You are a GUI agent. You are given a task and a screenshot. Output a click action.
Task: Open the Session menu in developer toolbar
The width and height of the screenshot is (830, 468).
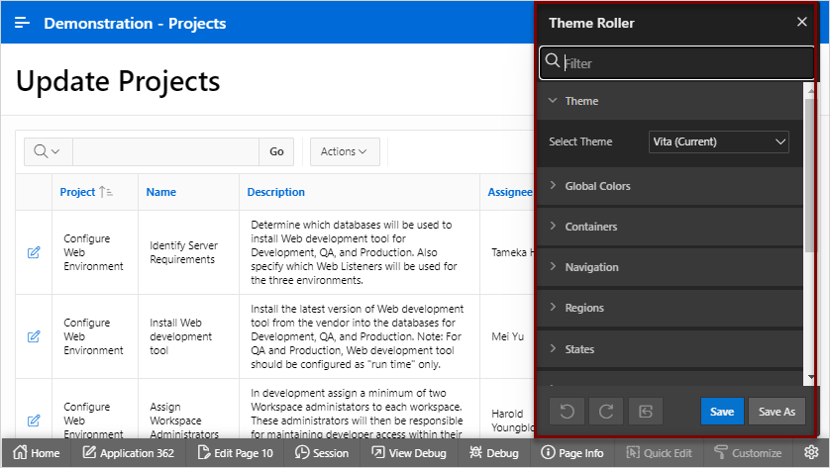pyautogui.click(x=322, y=453)
